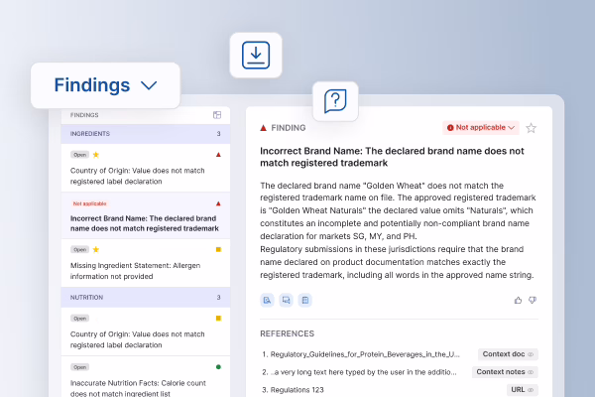Click the Context doc tag
Image resolution: width=595 pixels, height=397 pixels.
508,354
